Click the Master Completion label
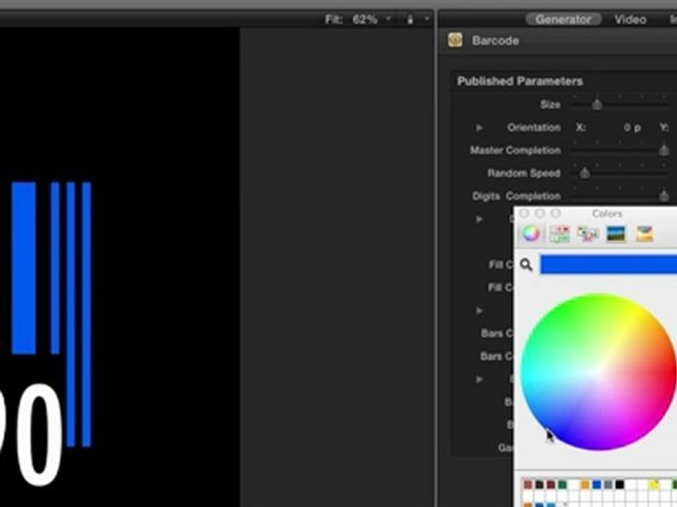This screenshot has width=677, height=507. coord(515,151)
